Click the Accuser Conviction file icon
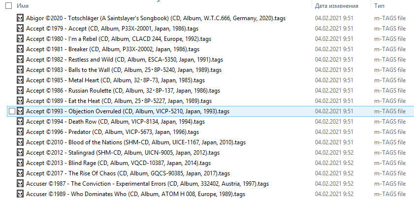The height and width of the screenshot is (199, 414). [20, 184]
